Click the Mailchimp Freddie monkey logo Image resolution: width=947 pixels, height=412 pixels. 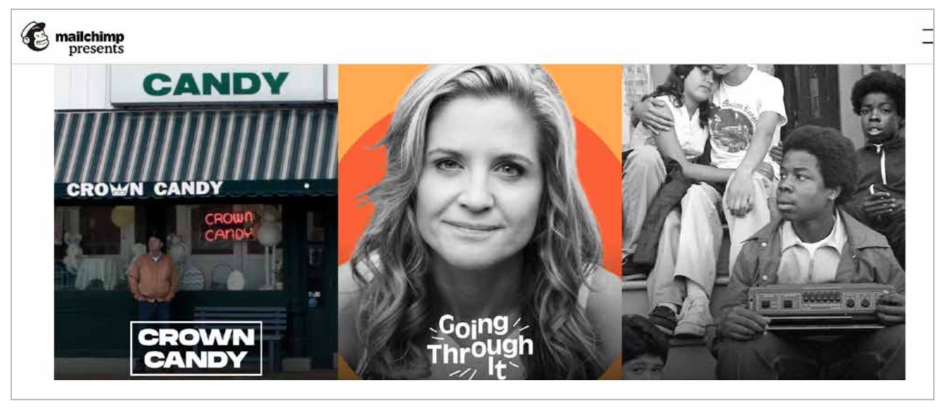click(x=35, y=36)
